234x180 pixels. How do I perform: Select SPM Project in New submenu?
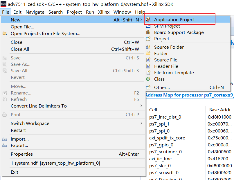click(x=187, y=26)
